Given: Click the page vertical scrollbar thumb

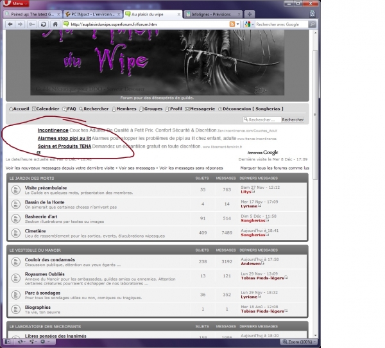Looking at the screenshot, I should (x=315, y=115).
